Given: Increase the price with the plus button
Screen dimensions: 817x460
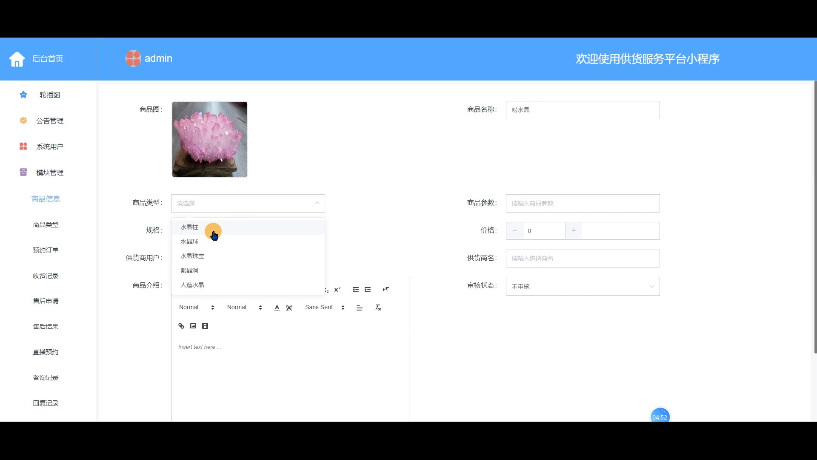Looking at the screenshot, I should pos(574,230).
